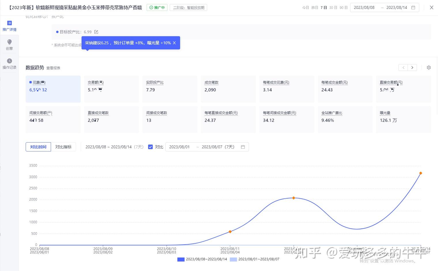Viewport: 438px width, 271px height.
Task: Select the 成交笔数 metric card
Action: (x=229, y=89)
